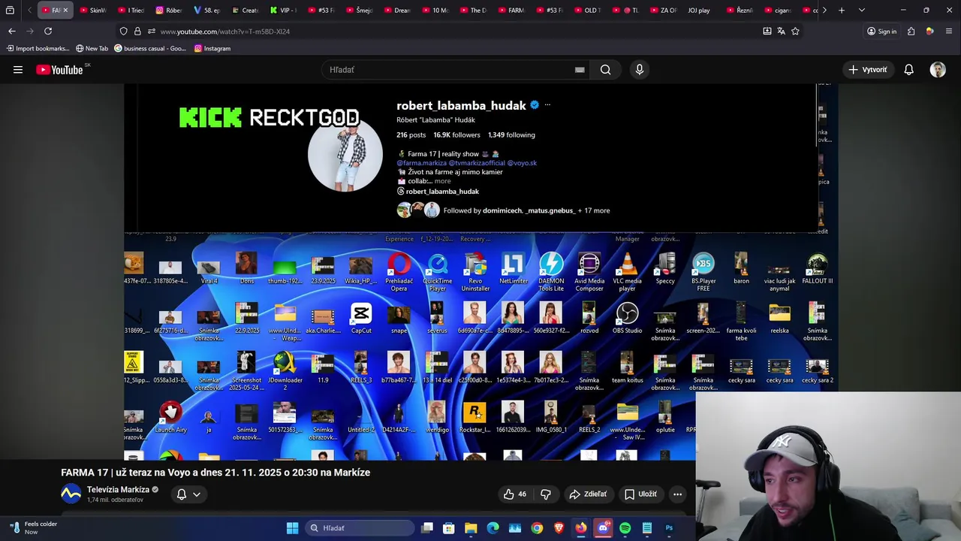
Task: Click DAEMON Tools Lite icon in video
Action: tap(551, 273)
